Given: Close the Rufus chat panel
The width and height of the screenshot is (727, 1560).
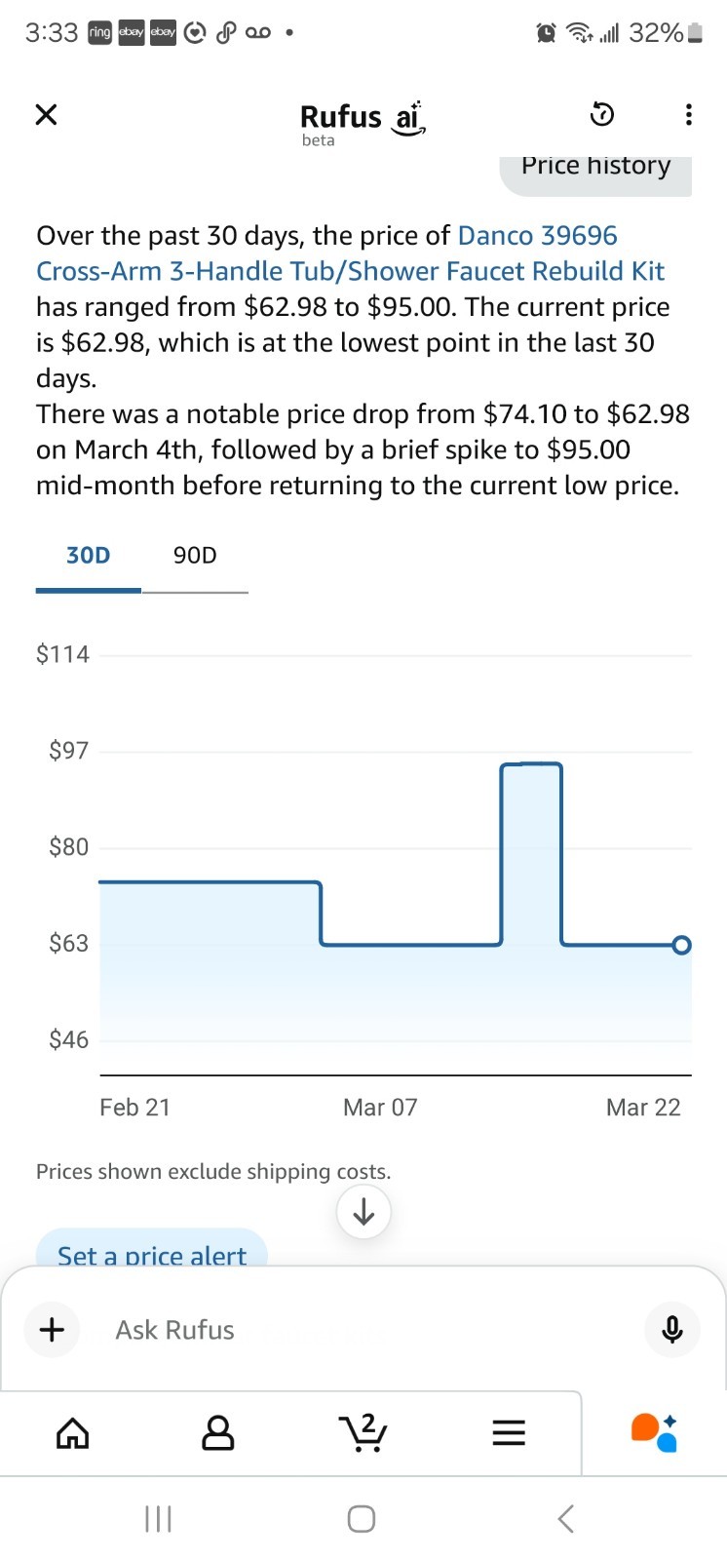Looking at the screenshot, I should (x=46, y=115).
